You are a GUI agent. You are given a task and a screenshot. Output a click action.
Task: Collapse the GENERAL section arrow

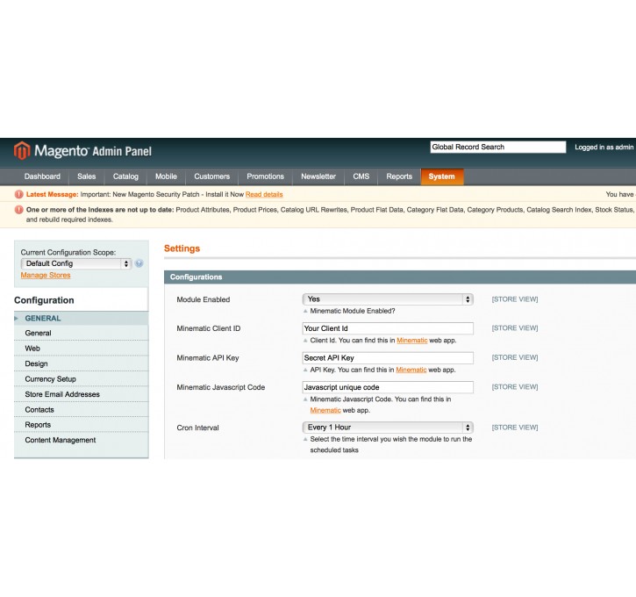point(16,318)
